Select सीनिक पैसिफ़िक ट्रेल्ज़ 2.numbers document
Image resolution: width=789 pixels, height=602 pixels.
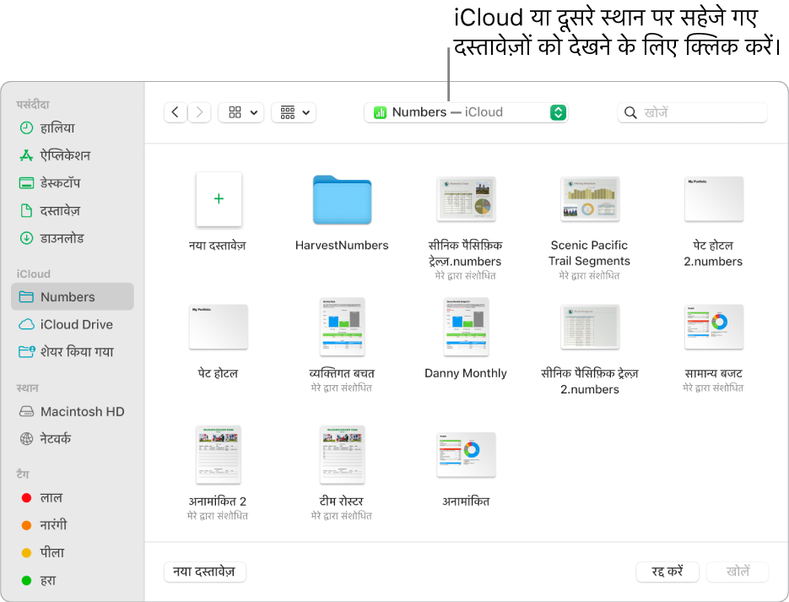point(590,327)
